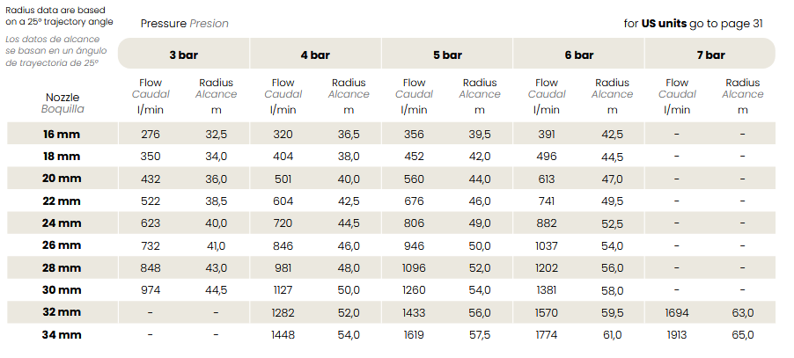This screenshot has width=794, height=358.
Task: Select the 5 bar pressure header
Action: click(x=447, y=55)
